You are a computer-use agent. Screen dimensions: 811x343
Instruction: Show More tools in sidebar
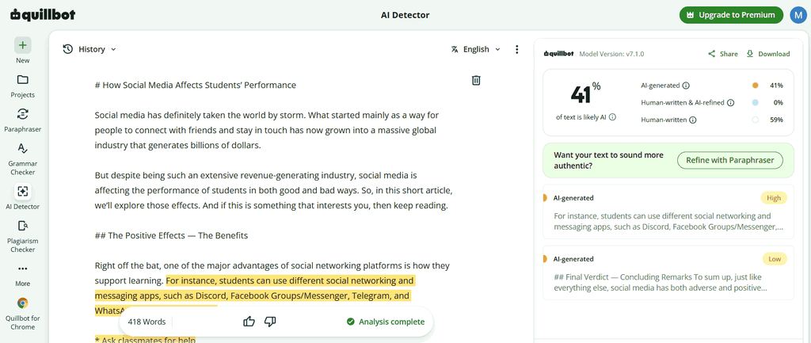click(x=23, y=275)
